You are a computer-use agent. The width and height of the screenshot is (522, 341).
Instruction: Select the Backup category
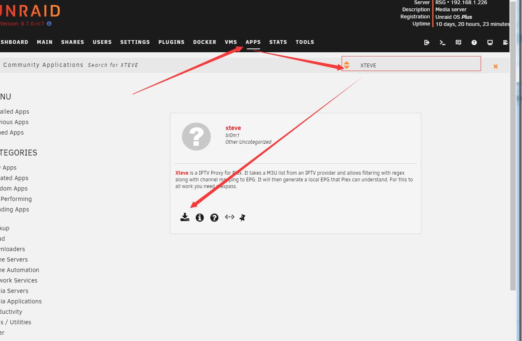5,228
